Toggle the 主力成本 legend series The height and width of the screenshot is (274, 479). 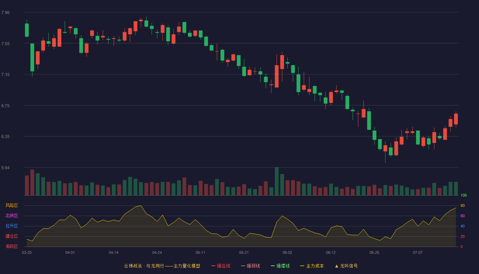pyautogui.click(x=312, y=266)
